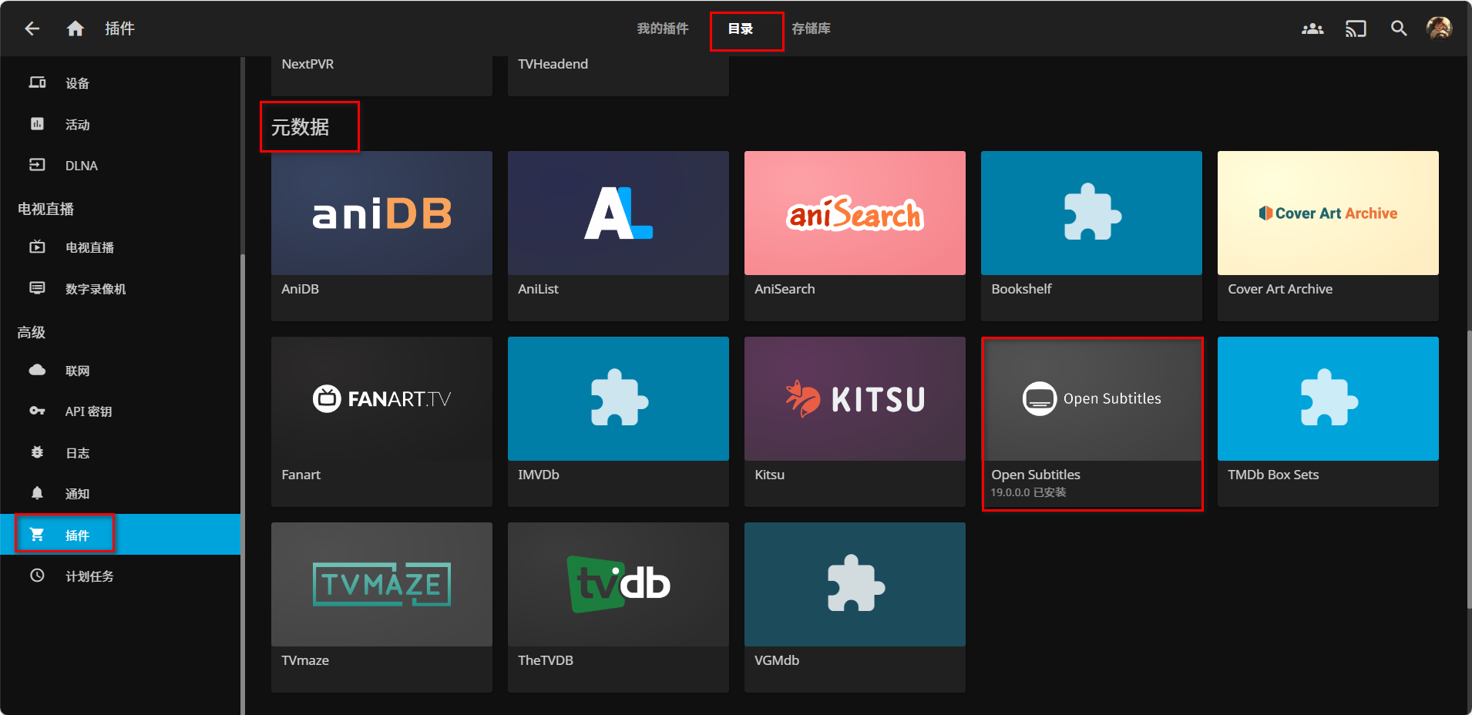Viewport: 1472px width, 715px height.
Task: Click the bell icon for 通知
Action: point(37,493)
